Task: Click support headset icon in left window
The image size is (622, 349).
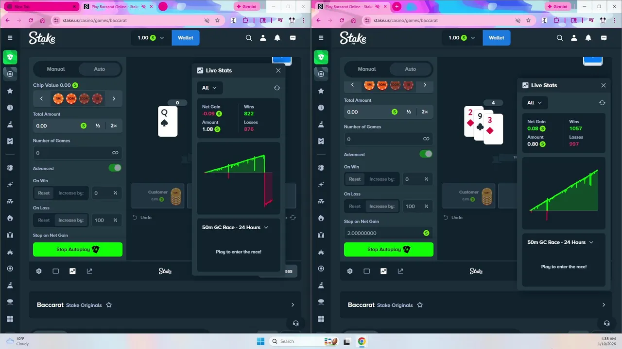Action: (295, 323)
